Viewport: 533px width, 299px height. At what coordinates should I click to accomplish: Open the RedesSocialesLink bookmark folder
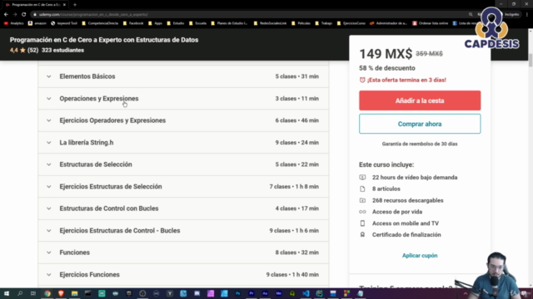coord(270,23)
